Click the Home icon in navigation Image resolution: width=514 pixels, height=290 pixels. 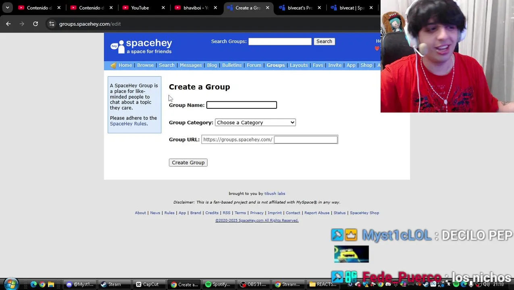point(113,65)
